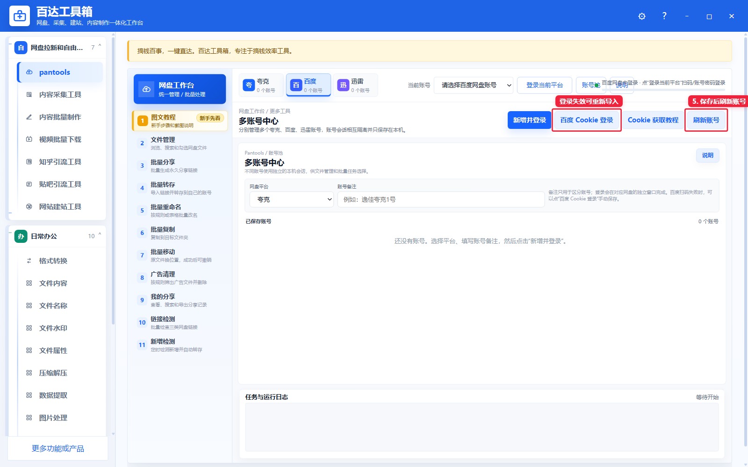
Task: Open step 9 我的分享
Action: coord(180,300)
